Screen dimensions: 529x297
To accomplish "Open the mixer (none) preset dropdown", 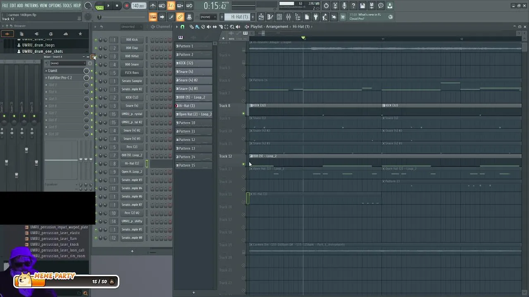I will click(68, 63).
